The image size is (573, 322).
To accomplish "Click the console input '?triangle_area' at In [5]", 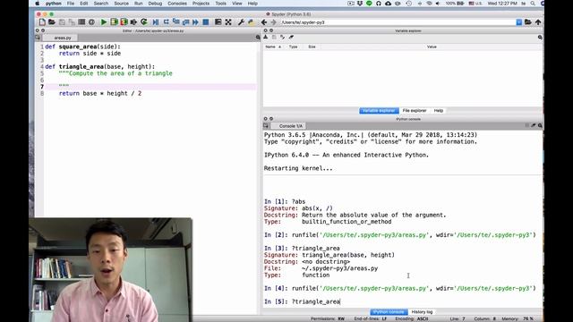I will click(316, 301).
